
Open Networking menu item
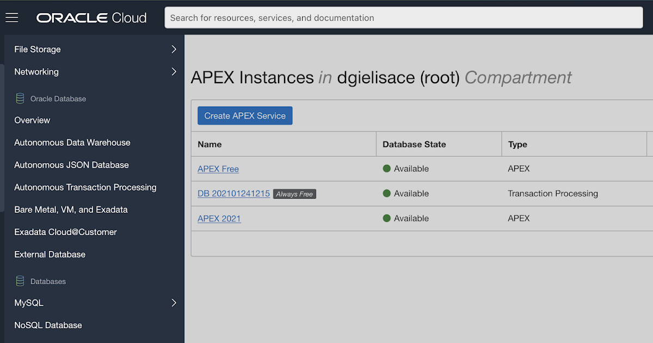click(36, 71)
